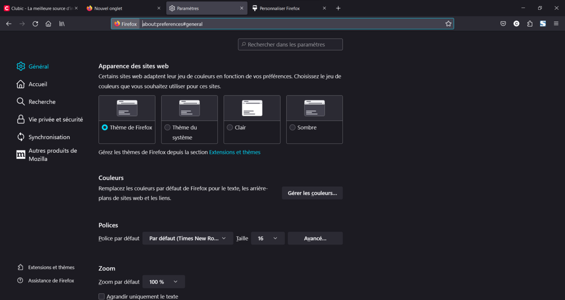
Task: Select the Clair color scheme radio
Action: click(230, 127)
